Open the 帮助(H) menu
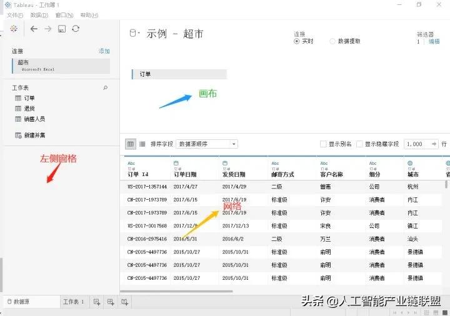 89,15
